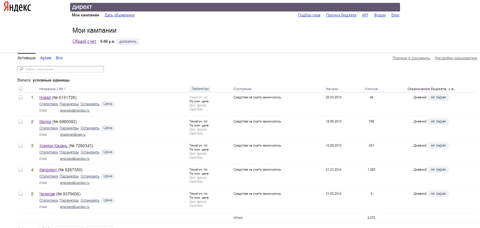The image size is (480, 228).
Task: Open campaign Капроект
Action: click(x=48, y=170)
